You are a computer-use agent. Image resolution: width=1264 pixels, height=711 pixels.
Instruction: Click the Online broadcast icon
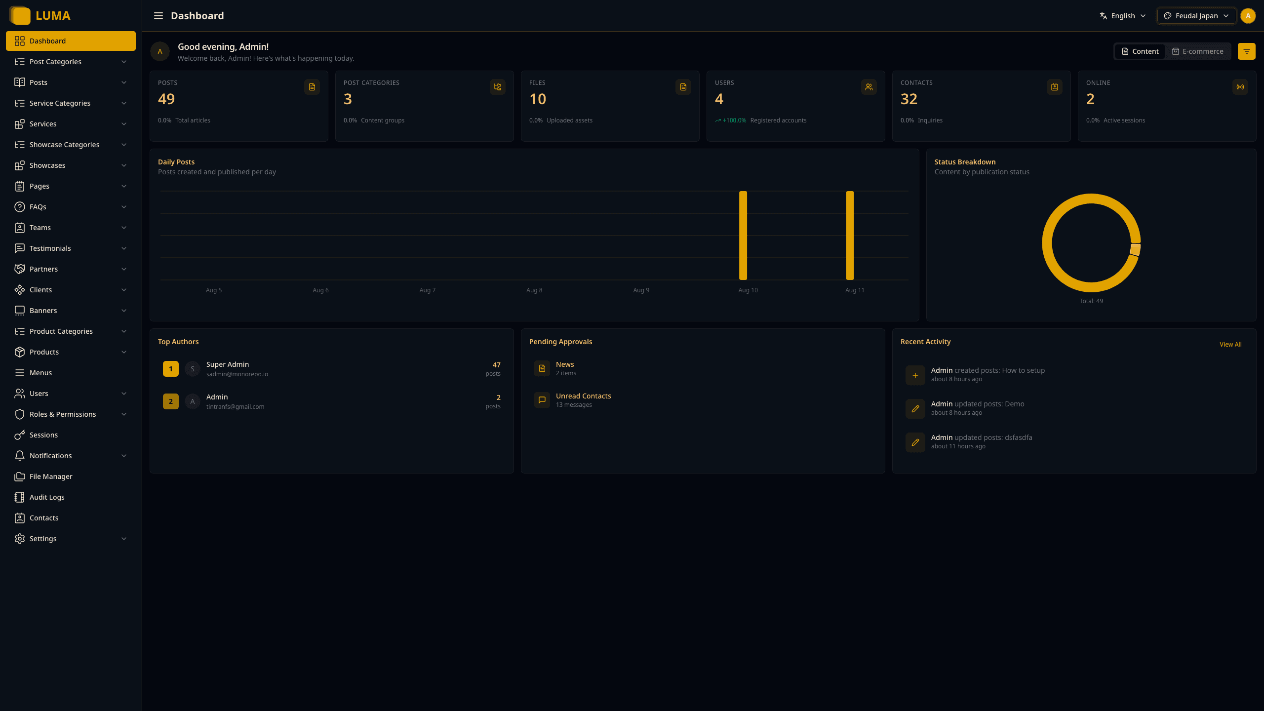(x=1240, y=87)
